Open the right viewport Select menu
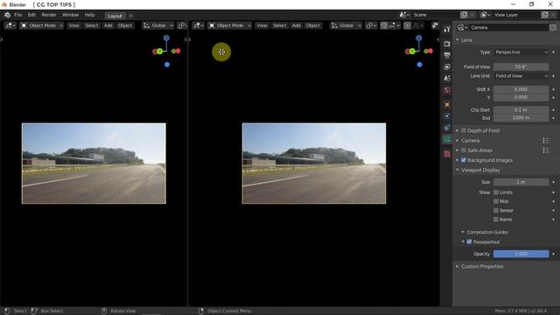560x315 pixels. tap(279, 25)
